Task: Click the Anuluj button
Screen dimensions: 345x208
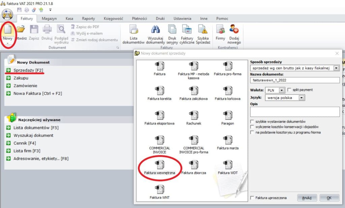Action: 307,198
